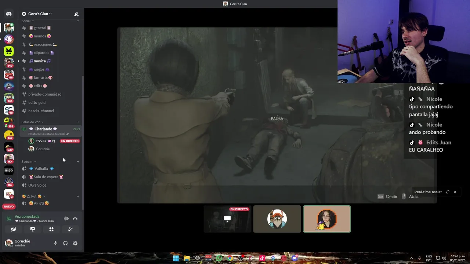470x264 pixels.
Task: Open the noise suppression waveform icon
Action: click(x=66, y=219)
